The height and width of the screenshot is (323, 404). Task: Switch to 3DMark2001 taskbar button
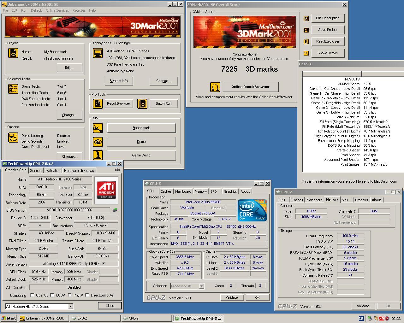point(44,318)
